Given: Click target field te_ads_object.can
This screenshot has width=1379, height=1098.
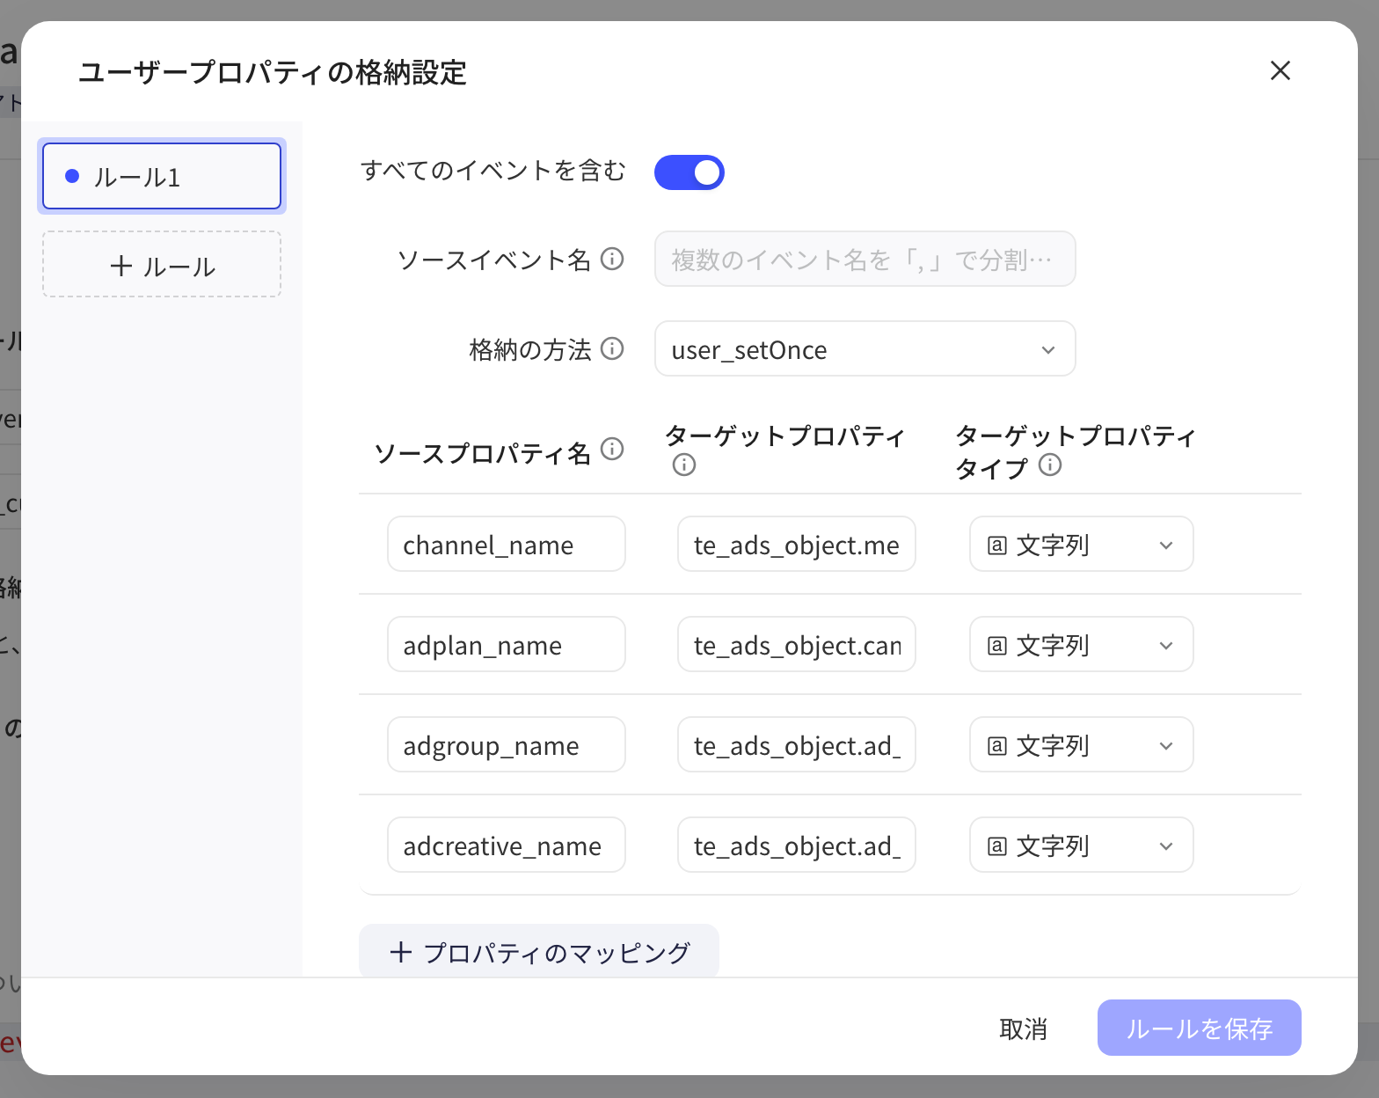Looking at the screenshot, I should [797, 644].
